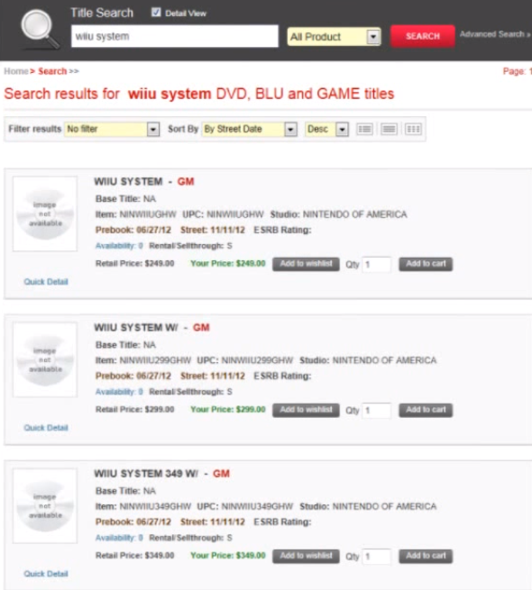The image size is (532, 590).
Task: Open the WIIU SYSTEM 349 W/ product title
Action: click(161, 474)
